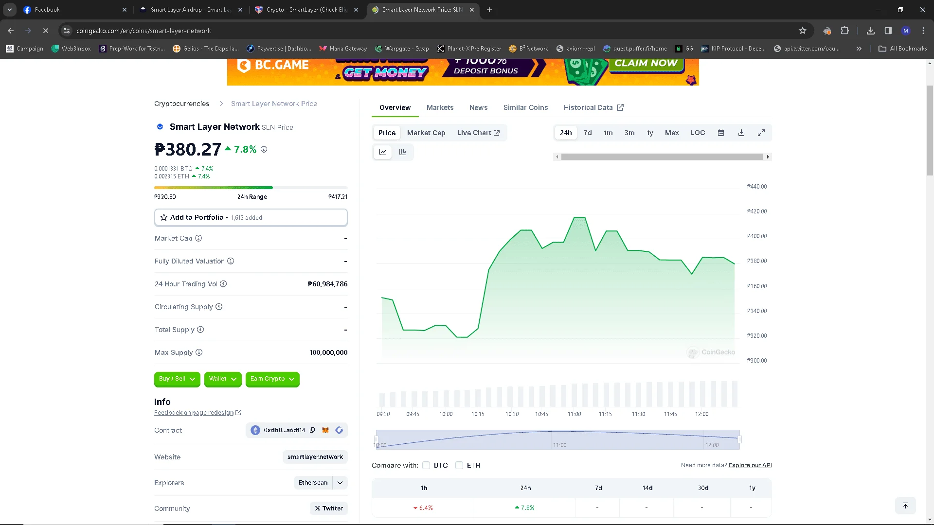Click the Max Supply info icon

click(x=199, y=352)
